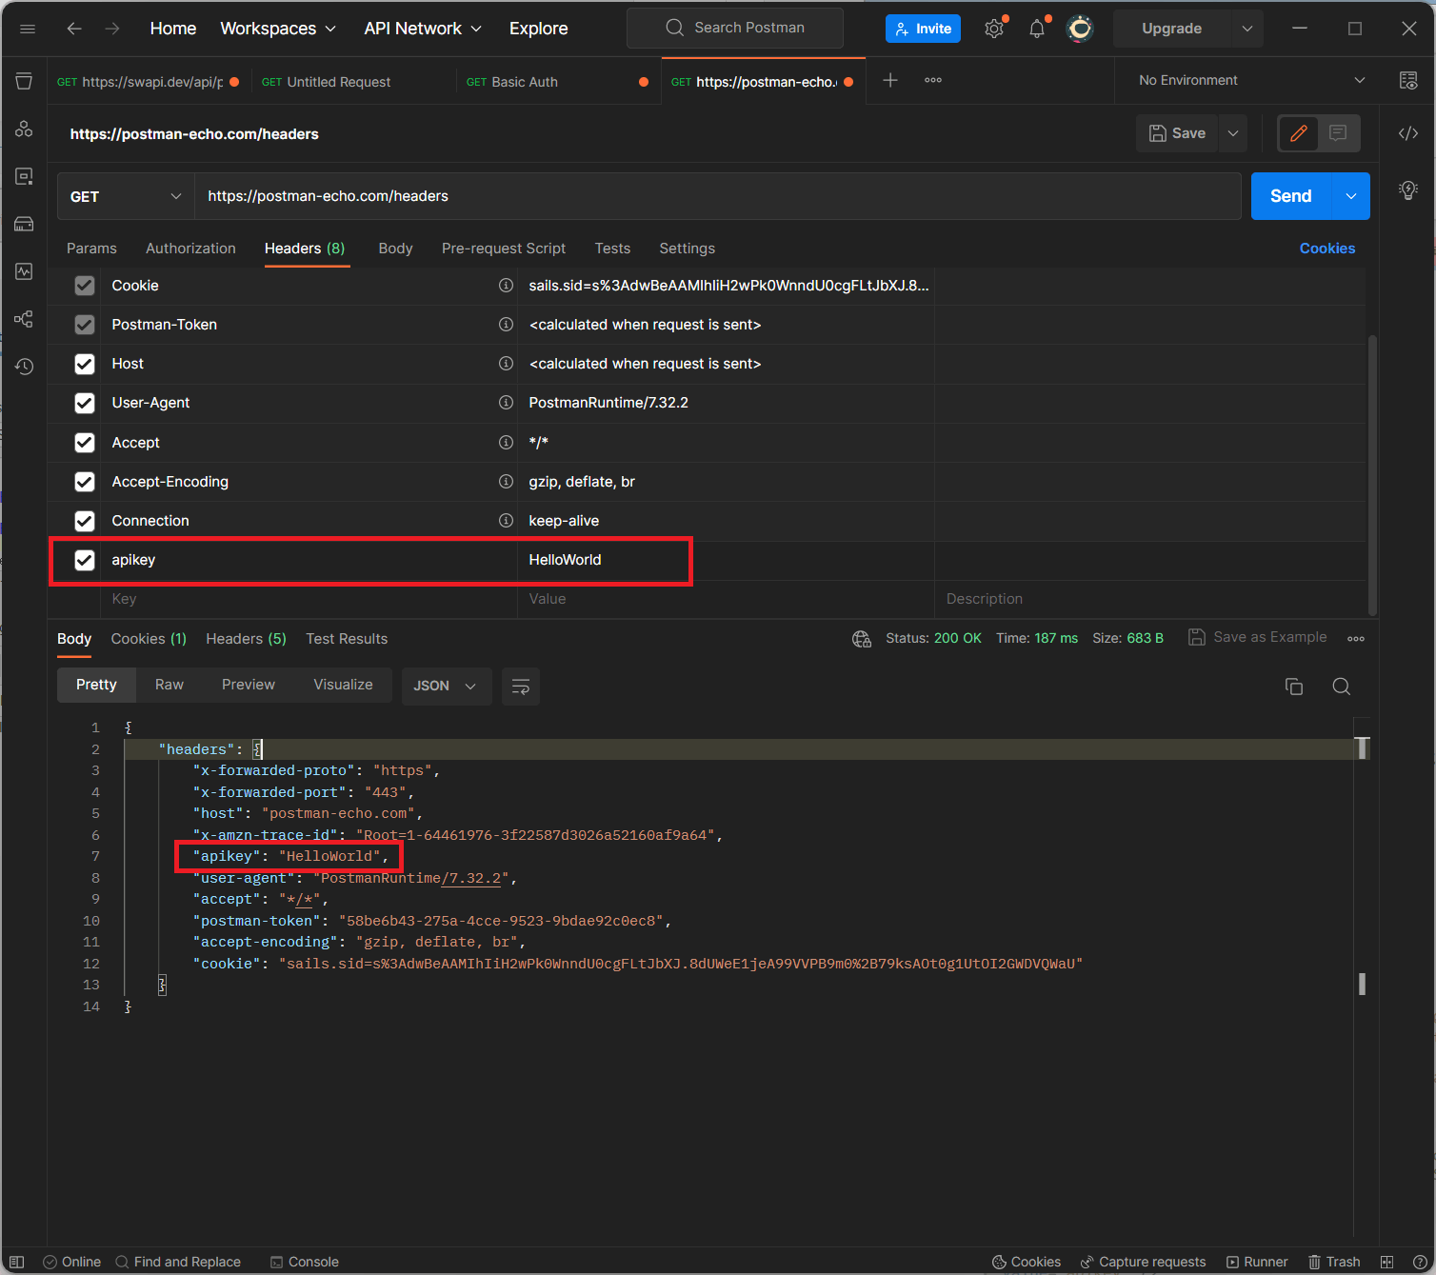Toggle line wrap icon in response toolbar
Viewport: 1436px width, 1275px height.
tap(521, 687)
